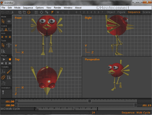The height and width of the screenshot is (115, 152).
Task: Toggle object body visibility icon
Action: click(x=3, y=78)
